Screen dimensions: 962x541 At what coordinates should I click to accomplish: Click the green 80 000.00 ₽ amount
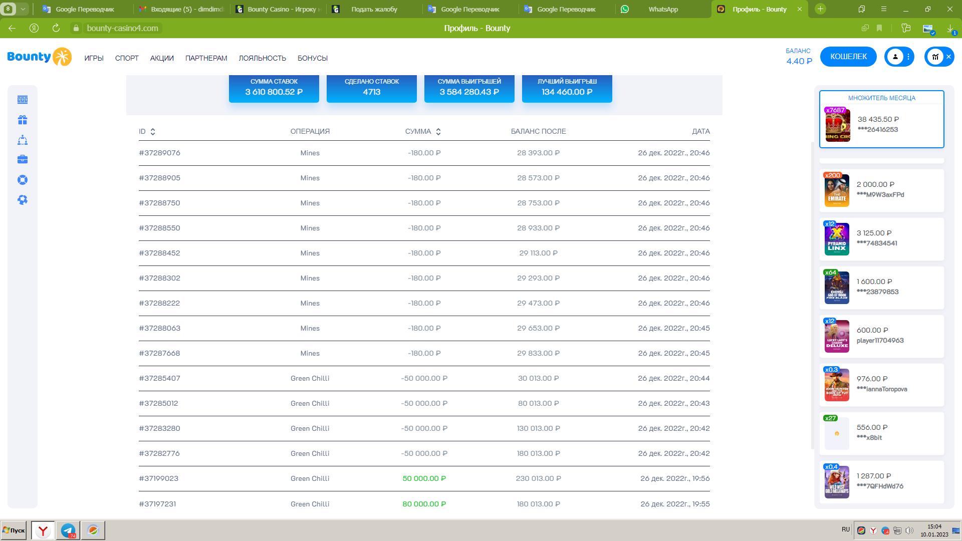(x=424, y=504)
